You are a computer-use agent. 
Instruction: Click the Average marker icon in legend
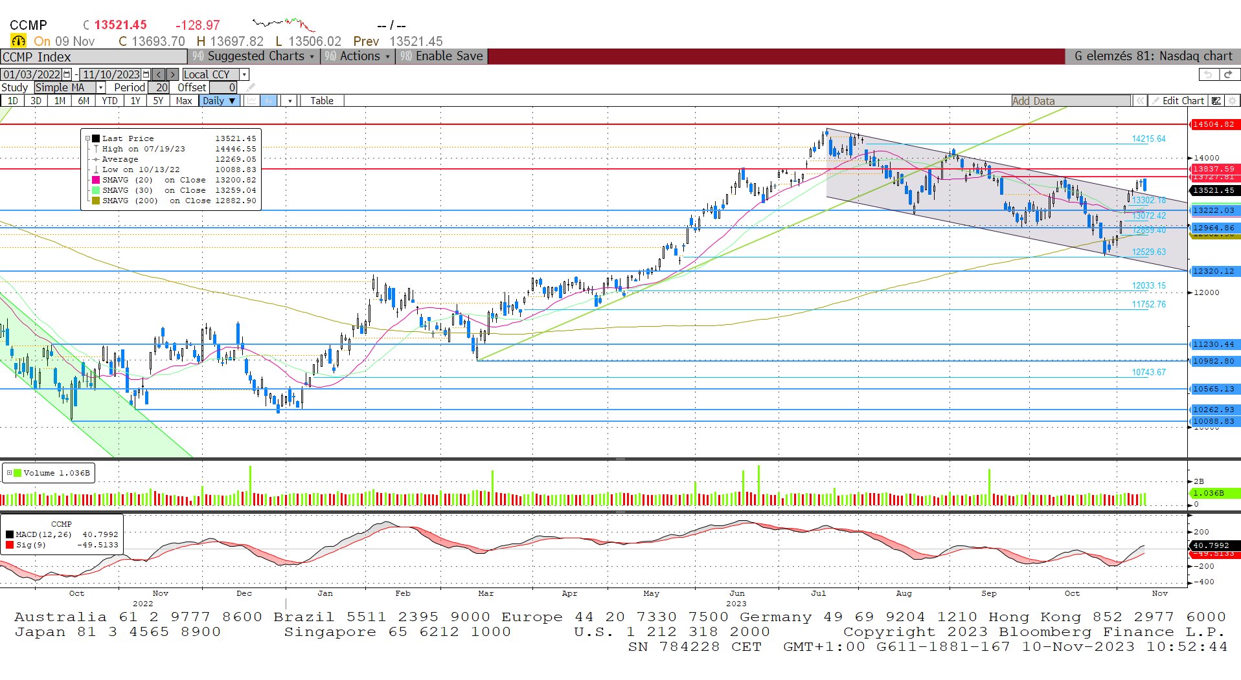96,159
